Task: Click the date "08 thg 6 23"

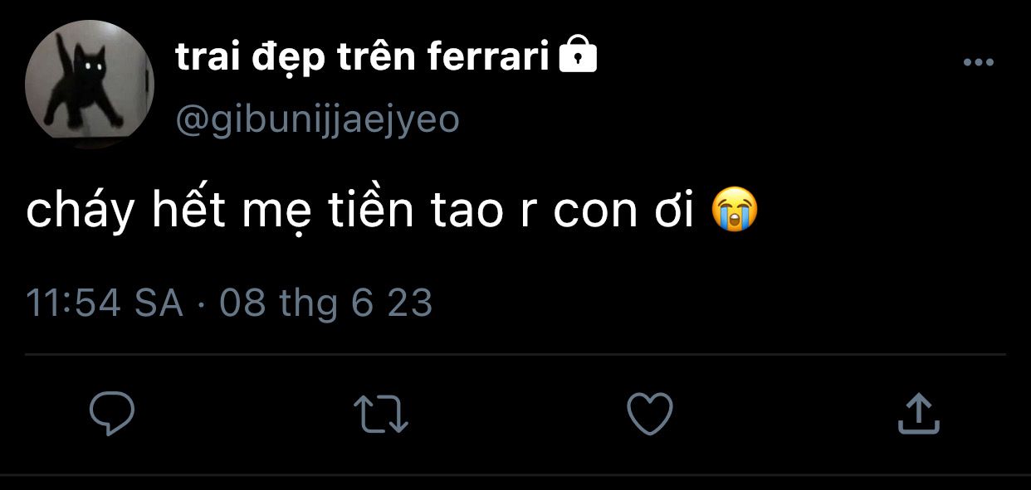Action: (x=326, y=303)
